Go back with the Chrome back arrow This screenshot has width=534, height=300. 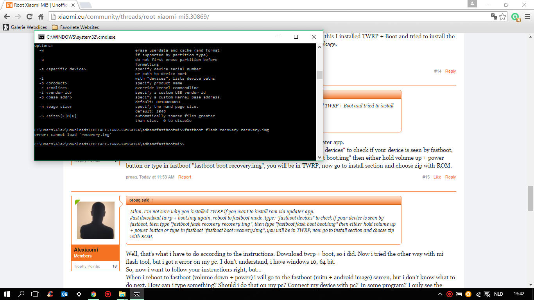click(7, 17)
